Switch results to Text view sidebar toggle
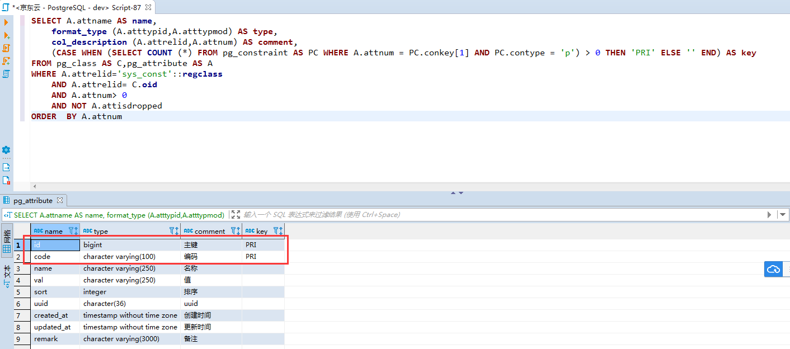The height and width of the screenshot is (349, 790). [x=7, y=275]
